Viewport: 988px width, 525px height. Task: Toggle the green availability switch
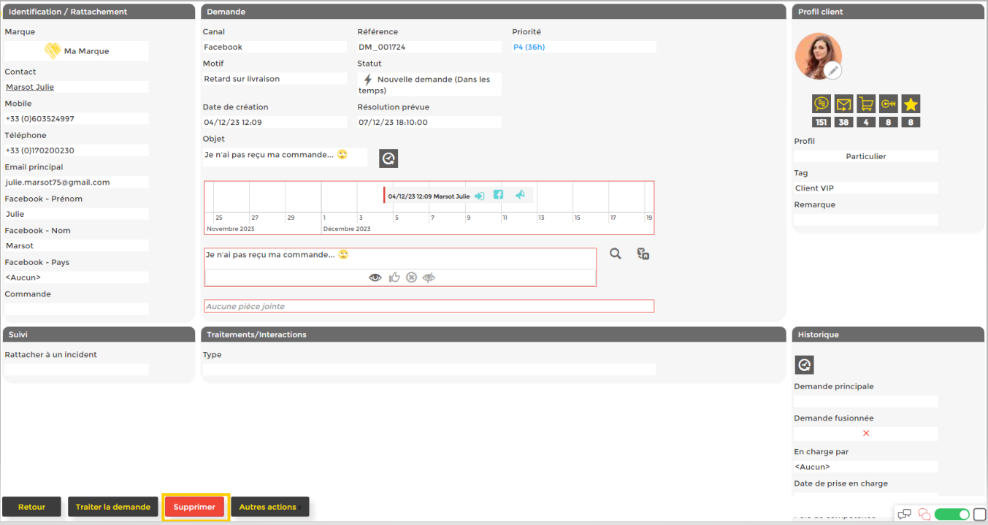(951, 514)
